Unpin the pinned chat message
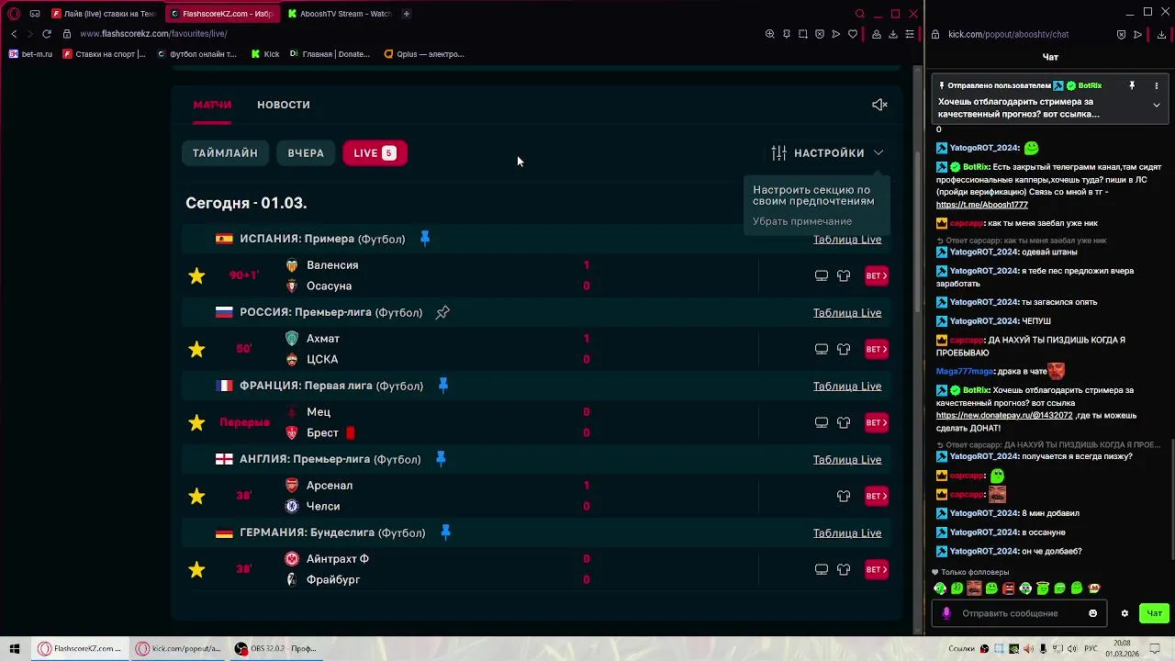Viewport: 1175px width, 661px height. (x=1132, y=85)
